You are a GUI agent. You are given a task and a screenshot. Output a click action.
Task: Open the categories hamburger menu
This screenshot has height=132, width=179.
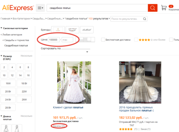point(40,8)
